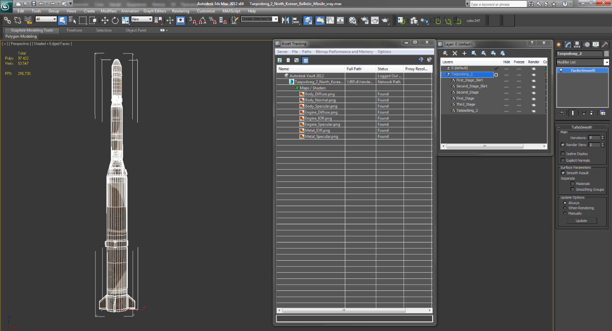612x331 pixels.
Task: Click Delete layer X icon in Layer window
Action: [x=455, y=53]
